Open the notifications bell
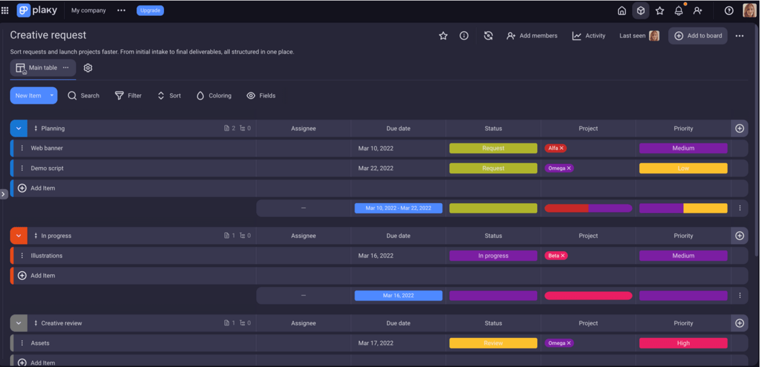This screenshot has width=760, height=367. (x=677, y=10)
